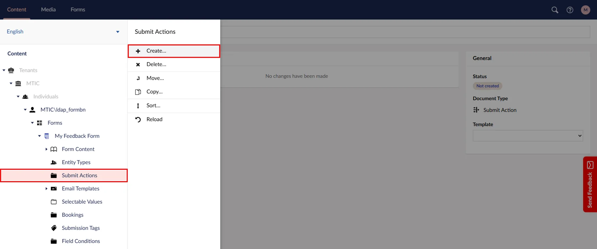
Task: Click the Selectable Values folder icon
Action: point(54,202)
